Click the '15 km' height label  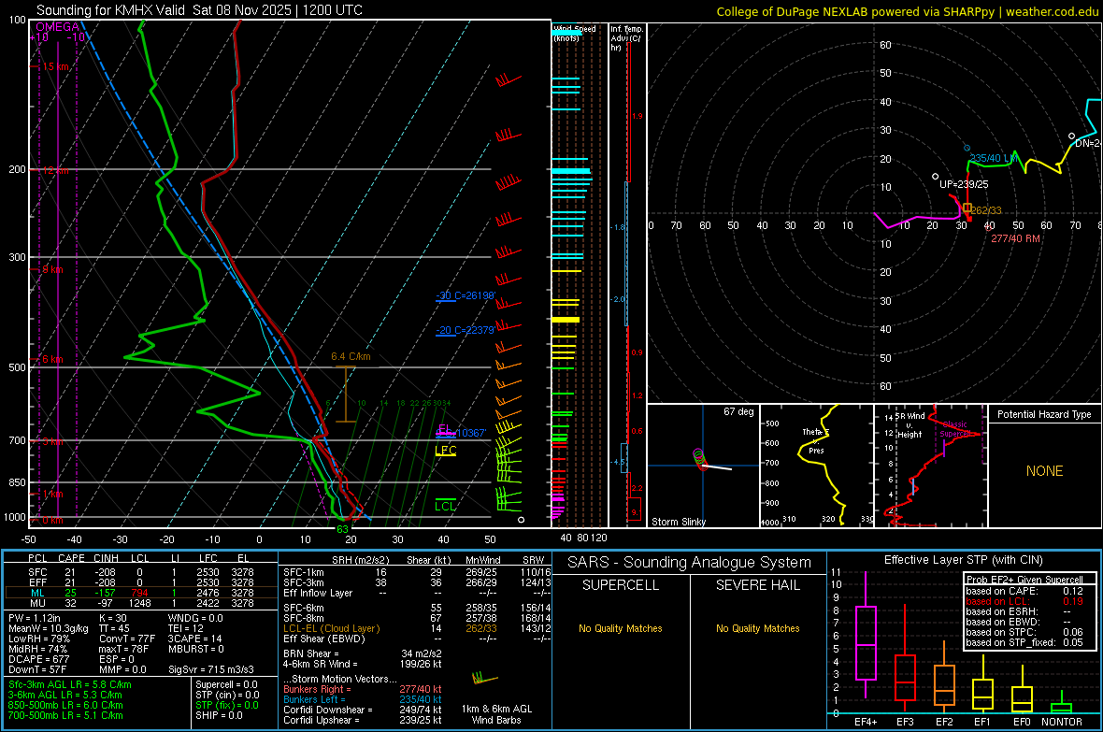tap(55, 66)
